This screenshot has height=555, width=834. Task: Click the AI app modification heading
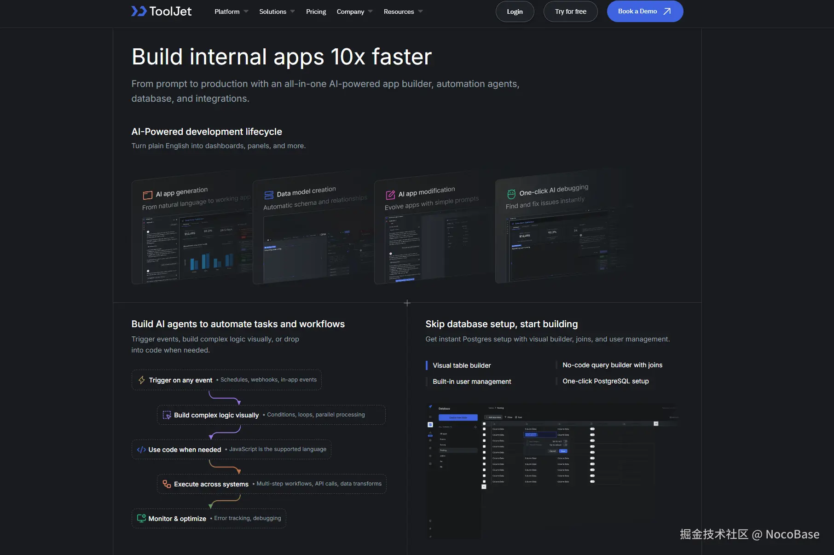(x=427, y=191)
